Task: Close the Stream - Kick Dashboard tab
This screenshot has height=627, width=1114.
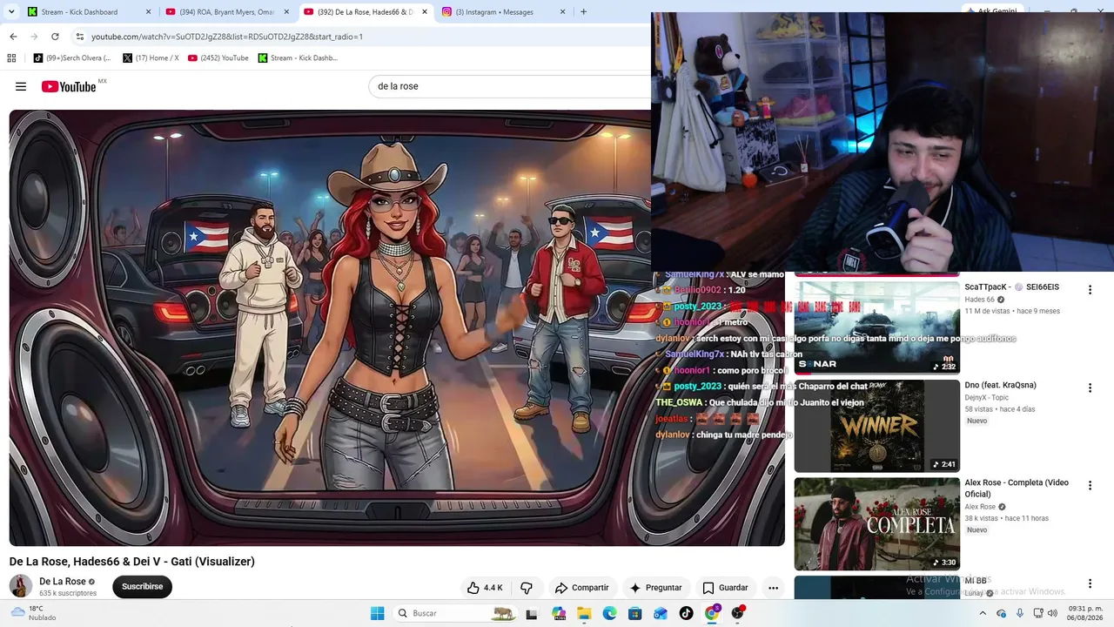Action: tap(149, 12)
